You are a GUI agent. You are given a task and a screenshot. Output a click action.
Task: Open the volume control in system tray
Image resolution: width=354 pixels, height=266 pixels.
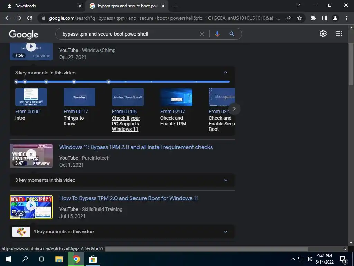309,259
